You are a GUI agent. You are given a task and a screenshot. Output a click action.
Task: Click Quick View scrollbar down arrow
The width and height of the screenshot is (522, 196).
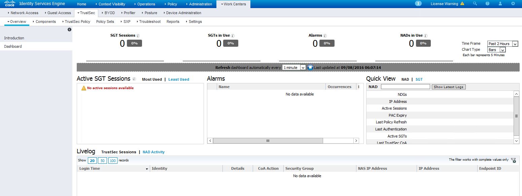point(517,141)
